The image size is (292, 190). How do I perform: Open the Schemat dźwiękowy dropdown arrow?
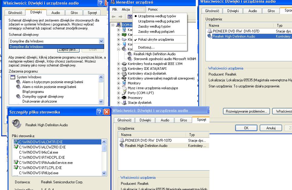click(101, 41)
